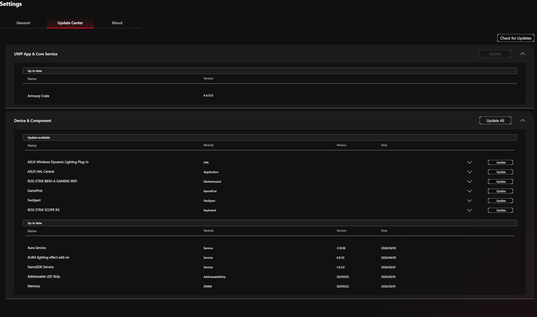Collapse the UWP App & Core Service section
537x317 pixels.
(x=523, y=54)
